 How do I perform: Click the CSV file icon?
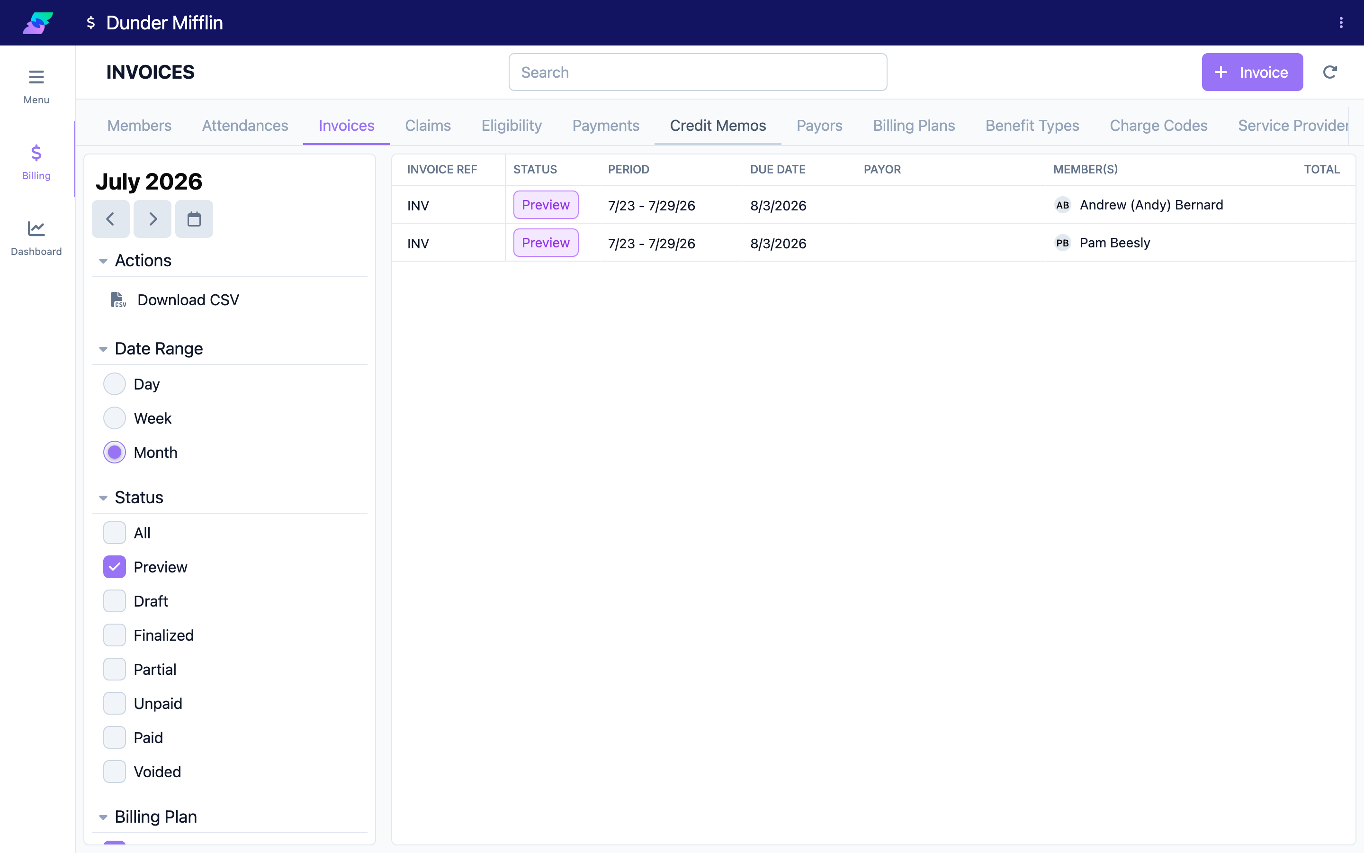pos(118,299)
